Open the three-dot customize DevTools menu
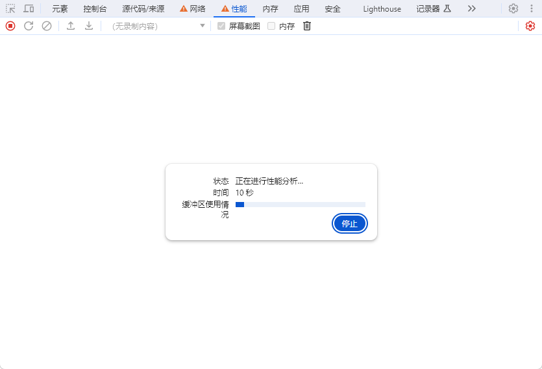The height and width of the screenshot is (369, 542). pos(532,8)
